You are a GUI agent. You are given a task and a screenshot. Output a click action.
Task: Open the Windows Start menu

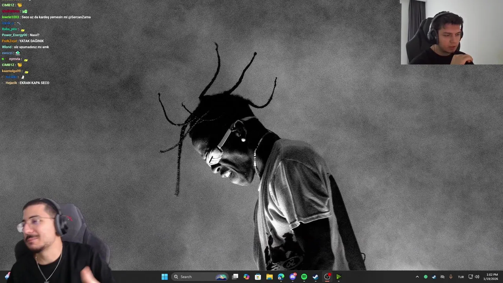[165, 277]
